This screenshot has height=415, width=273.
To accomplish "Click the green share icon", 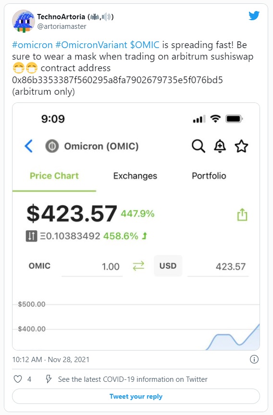I will pos(242,214).
